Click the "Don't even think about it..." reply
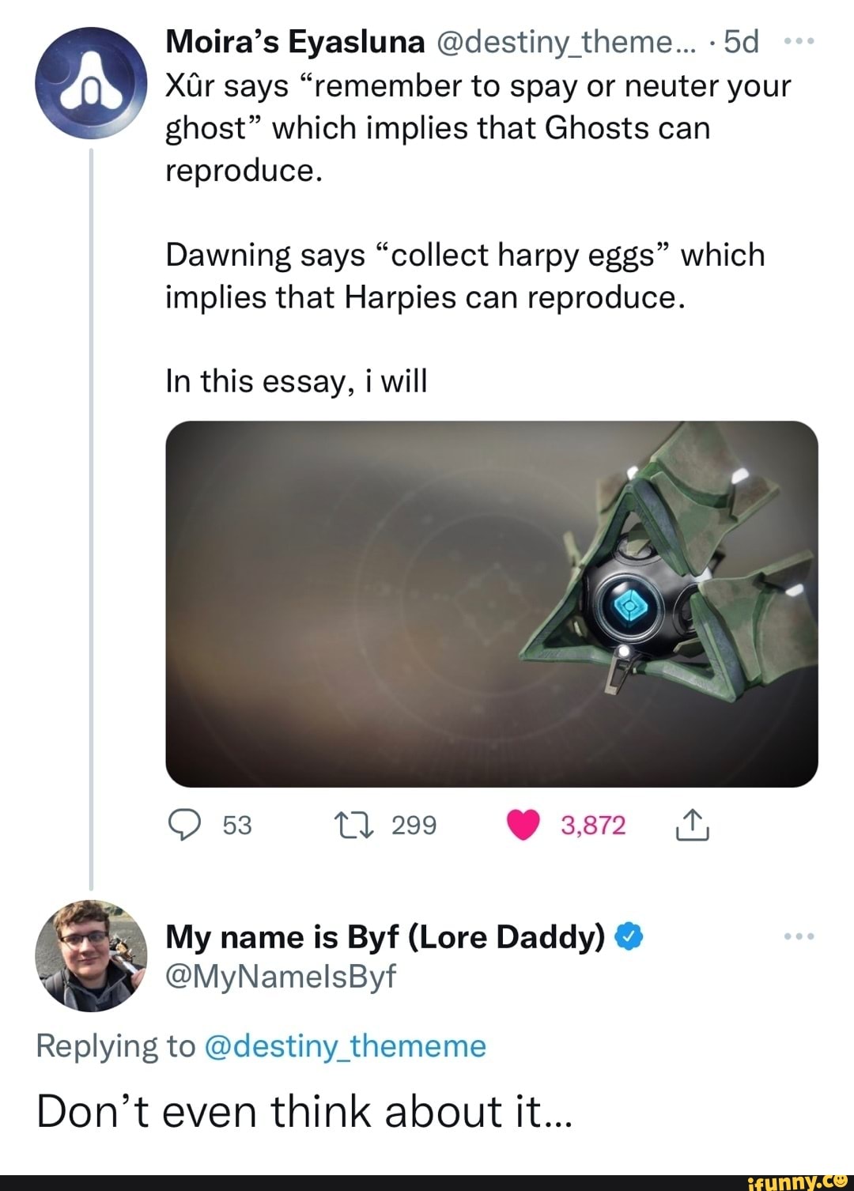Viewport: 854px width, 1191px height. point(302,1111)
